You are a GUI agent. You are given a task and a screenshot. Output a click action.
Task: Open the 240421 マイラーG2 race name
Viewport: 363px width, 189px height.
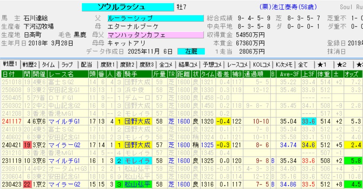coord(63,144)
